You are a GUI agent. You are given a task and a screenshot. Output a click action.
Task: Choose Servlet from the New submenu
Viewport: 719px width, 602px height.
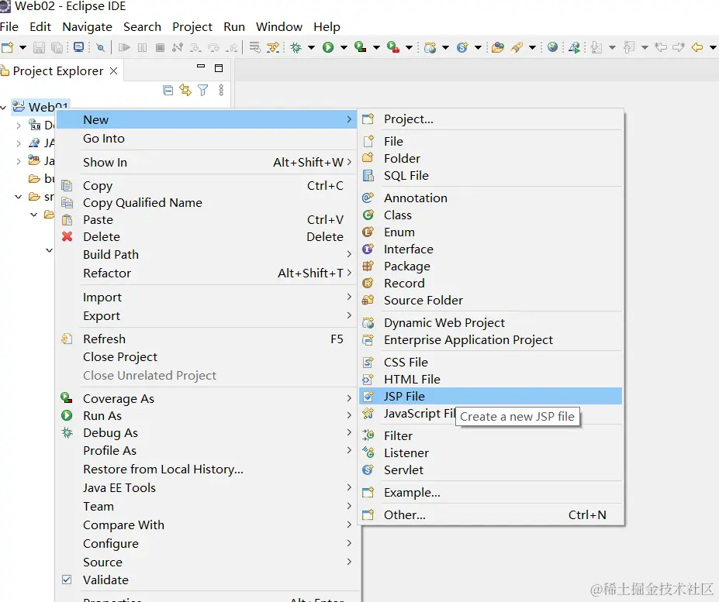pyautogui.click(x=491, y=470)
